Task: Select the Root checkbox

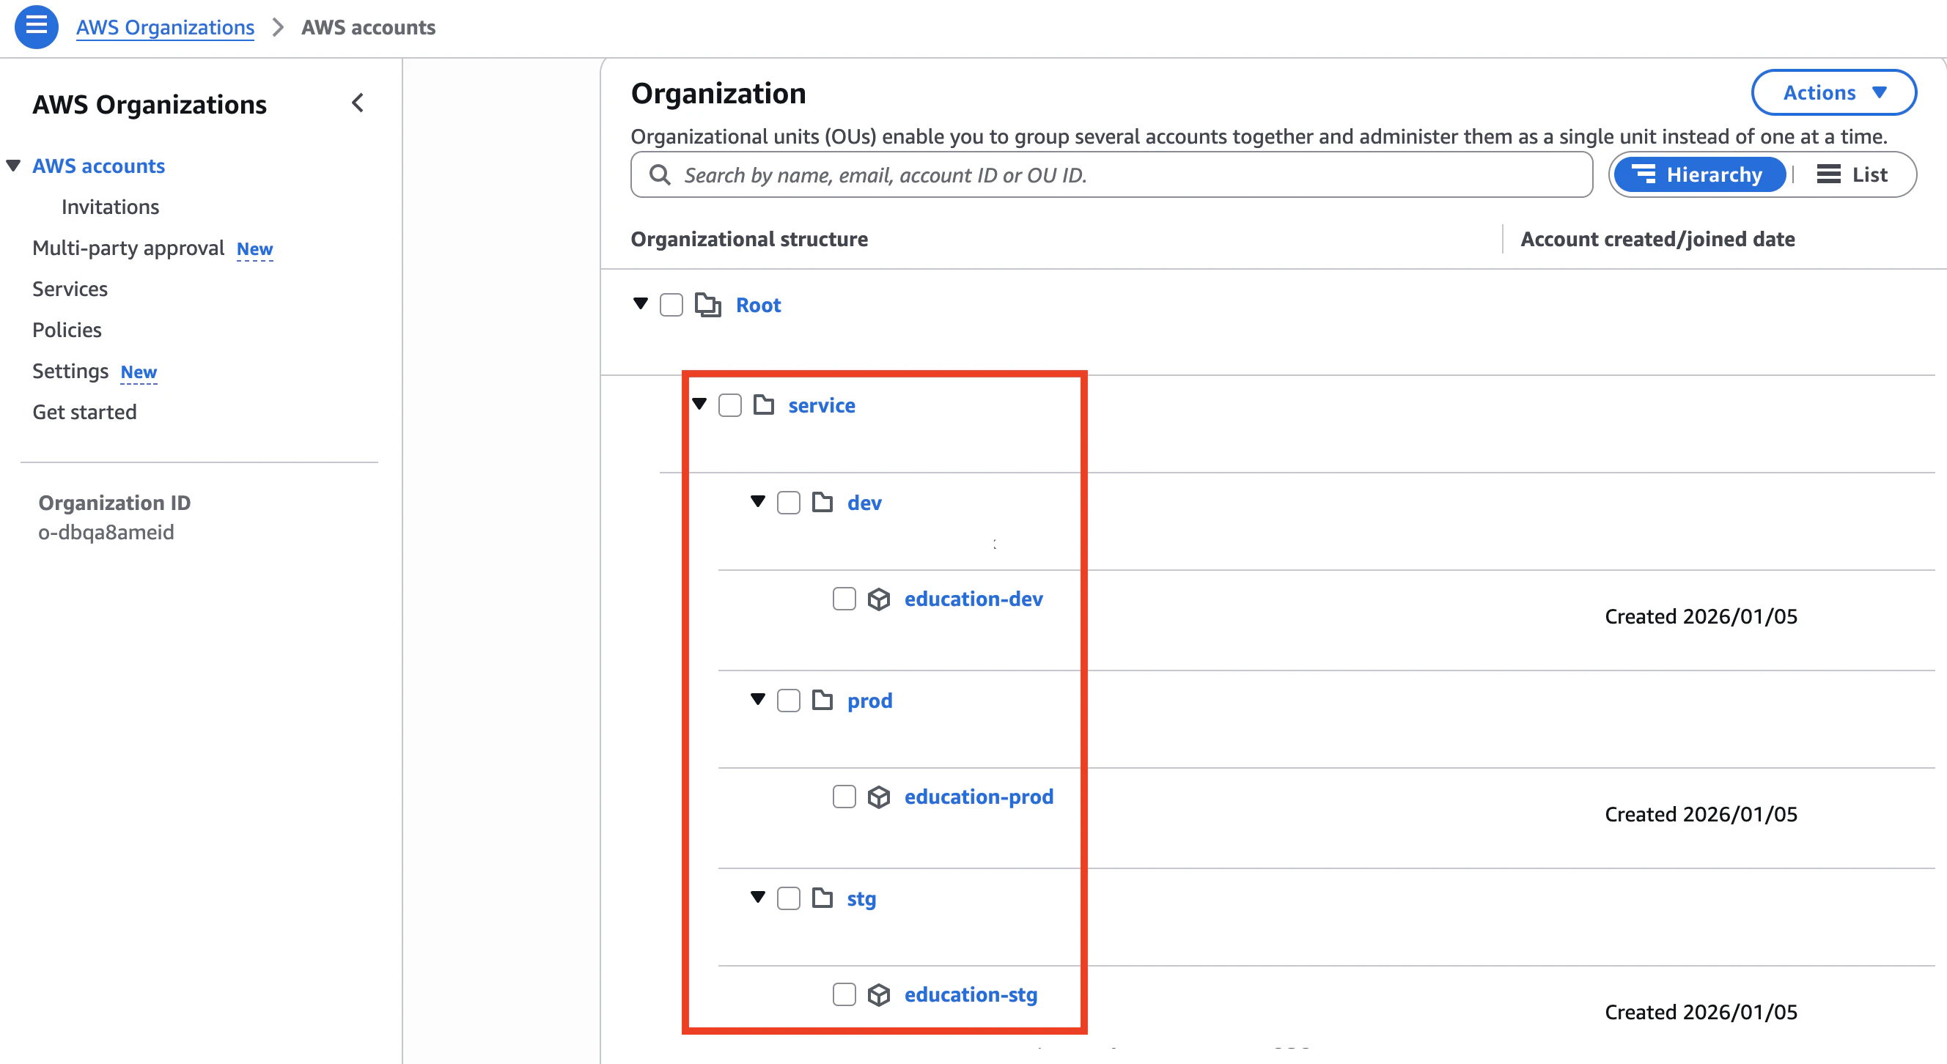Action: pos(671,306)
